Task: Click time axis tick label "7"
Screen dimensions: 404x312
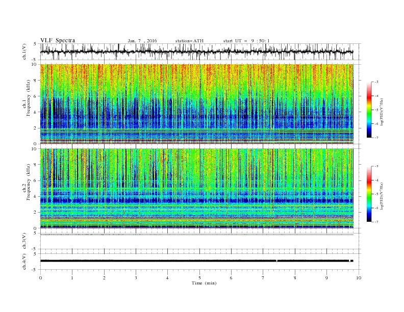Action: [263, 278]
